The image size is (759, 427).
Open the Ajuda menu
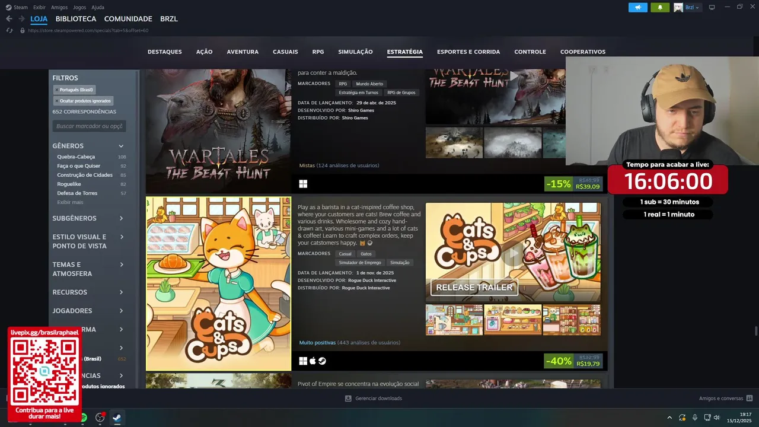pyautogui.click(x=98, y=7)
